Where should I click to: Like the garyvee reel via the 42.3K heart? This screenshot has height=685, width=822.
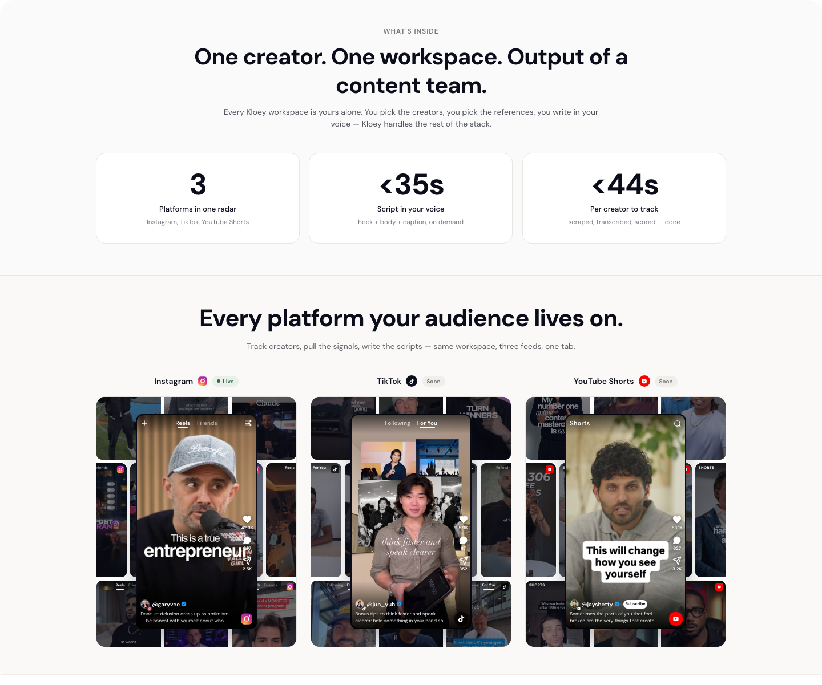pyautogui.click(x=247, y=520)
